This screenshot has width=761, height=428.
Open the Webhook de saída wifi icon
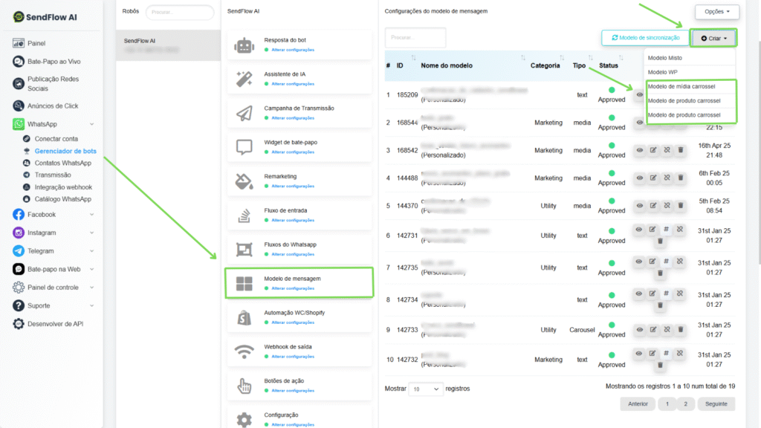click(244, 351)
